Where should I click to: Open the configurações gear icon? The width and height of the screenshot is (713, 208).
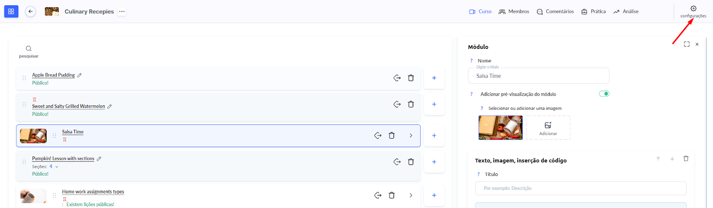693,8
